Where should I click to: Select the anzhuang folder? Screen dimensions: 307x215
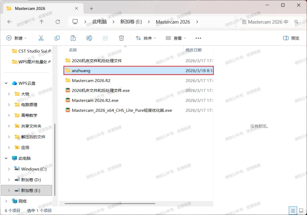[139, 71]
